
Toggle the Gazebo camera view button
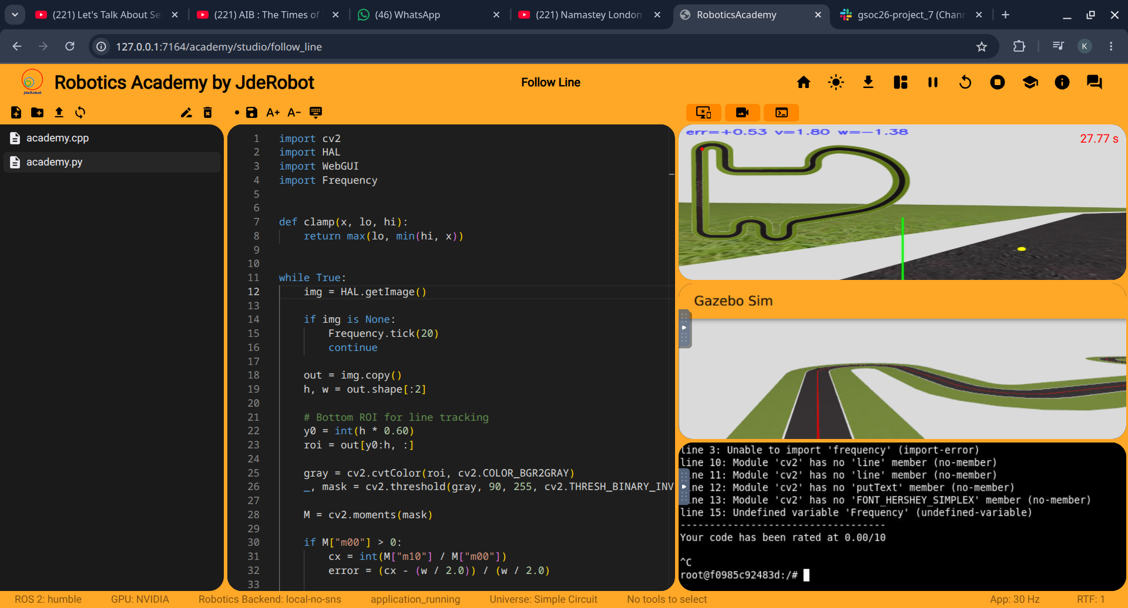pos(743,113)
